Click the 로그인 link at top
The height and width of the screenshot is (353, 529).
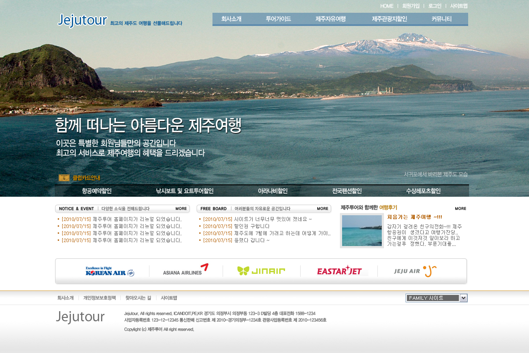435,6
